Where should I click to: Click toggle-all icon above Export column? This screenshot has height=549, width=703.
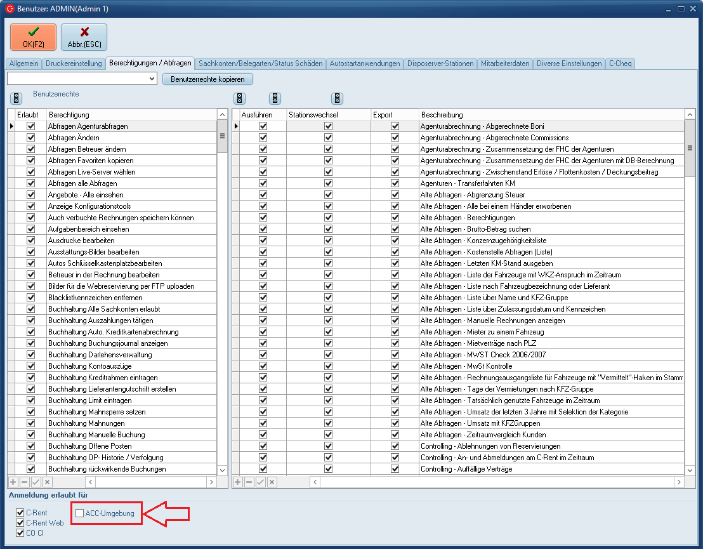[x=338, y=98]
